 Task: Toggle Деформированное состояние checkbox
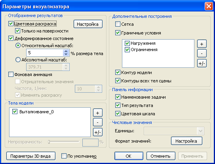click(x=11, y=38)
